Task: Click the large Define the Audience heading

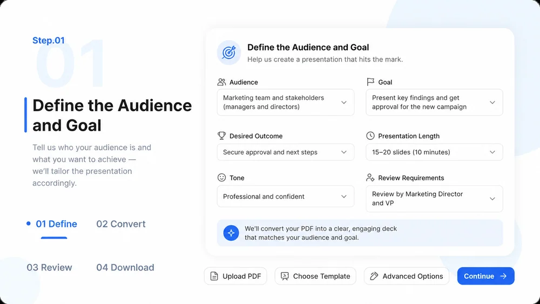Action: [112, 116]
